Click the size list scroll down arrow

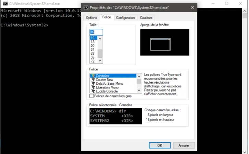pyautogui.click(x=100, y=60)
